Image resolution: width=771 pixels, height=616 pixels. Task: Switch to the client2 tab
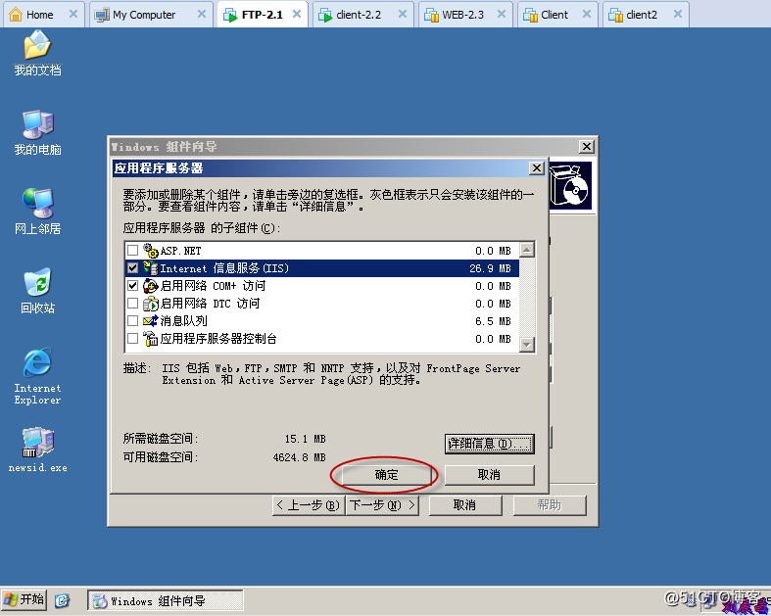646,15
